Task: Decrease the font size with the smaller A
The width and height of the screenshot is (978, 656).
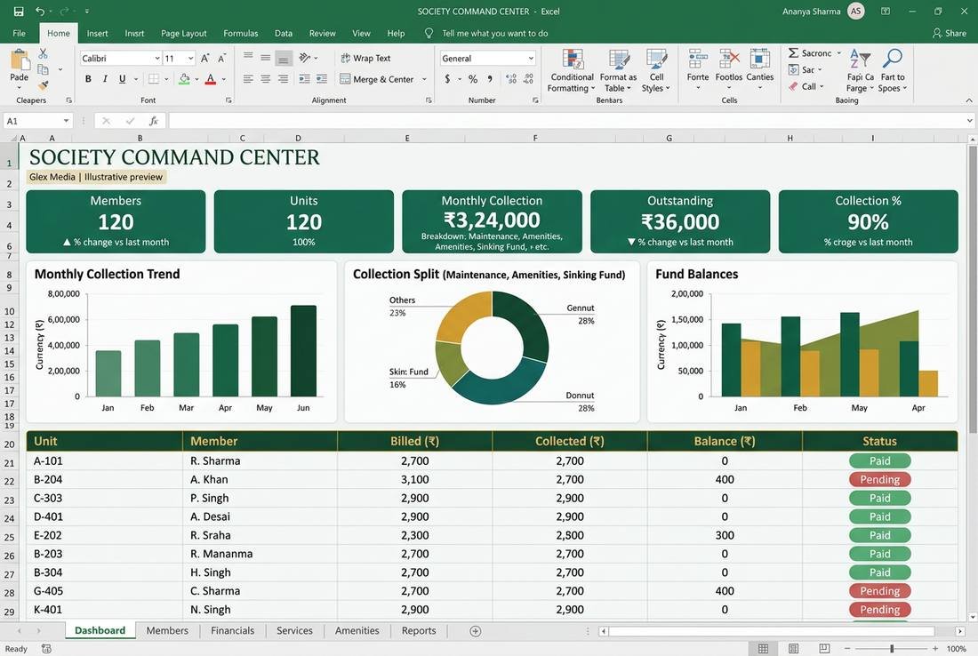Action: [x=221, y=59]
